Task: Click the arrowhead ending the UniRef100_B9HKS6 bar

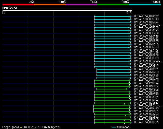Action: tap(131, 123)
